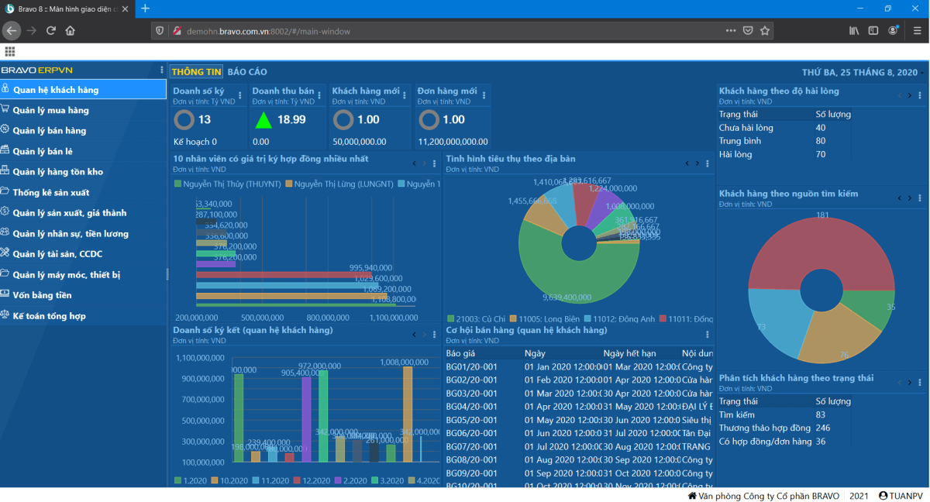Open the apps grid launcher icon
Viewport: 930px width, 502px height.
(9, 51)
